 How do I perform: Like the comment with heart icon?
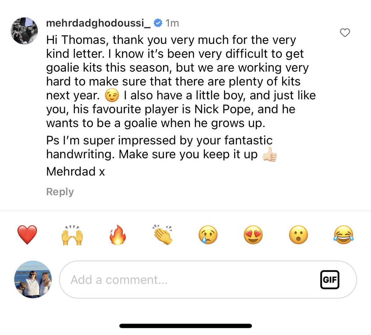pos(345,32)
